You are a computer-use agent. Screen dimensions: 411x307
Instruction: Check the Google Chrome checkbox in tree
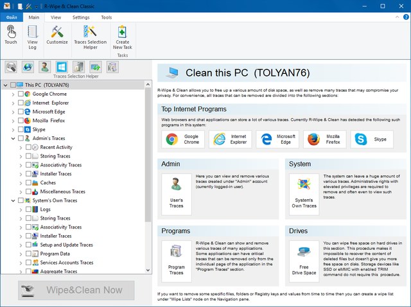coord(21,94)
